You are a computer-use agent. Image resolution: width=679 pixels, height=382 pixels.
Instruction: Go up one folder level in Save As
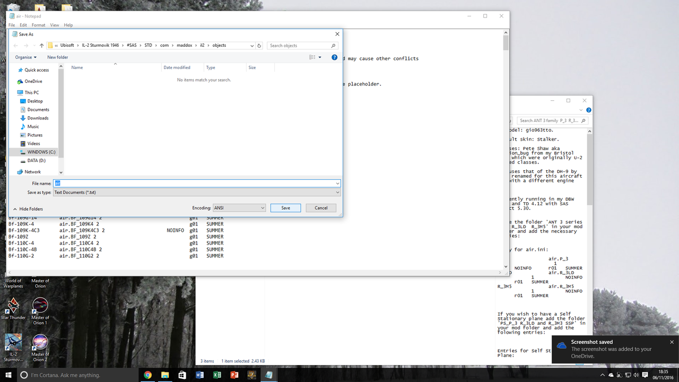(x=42, y=46)
